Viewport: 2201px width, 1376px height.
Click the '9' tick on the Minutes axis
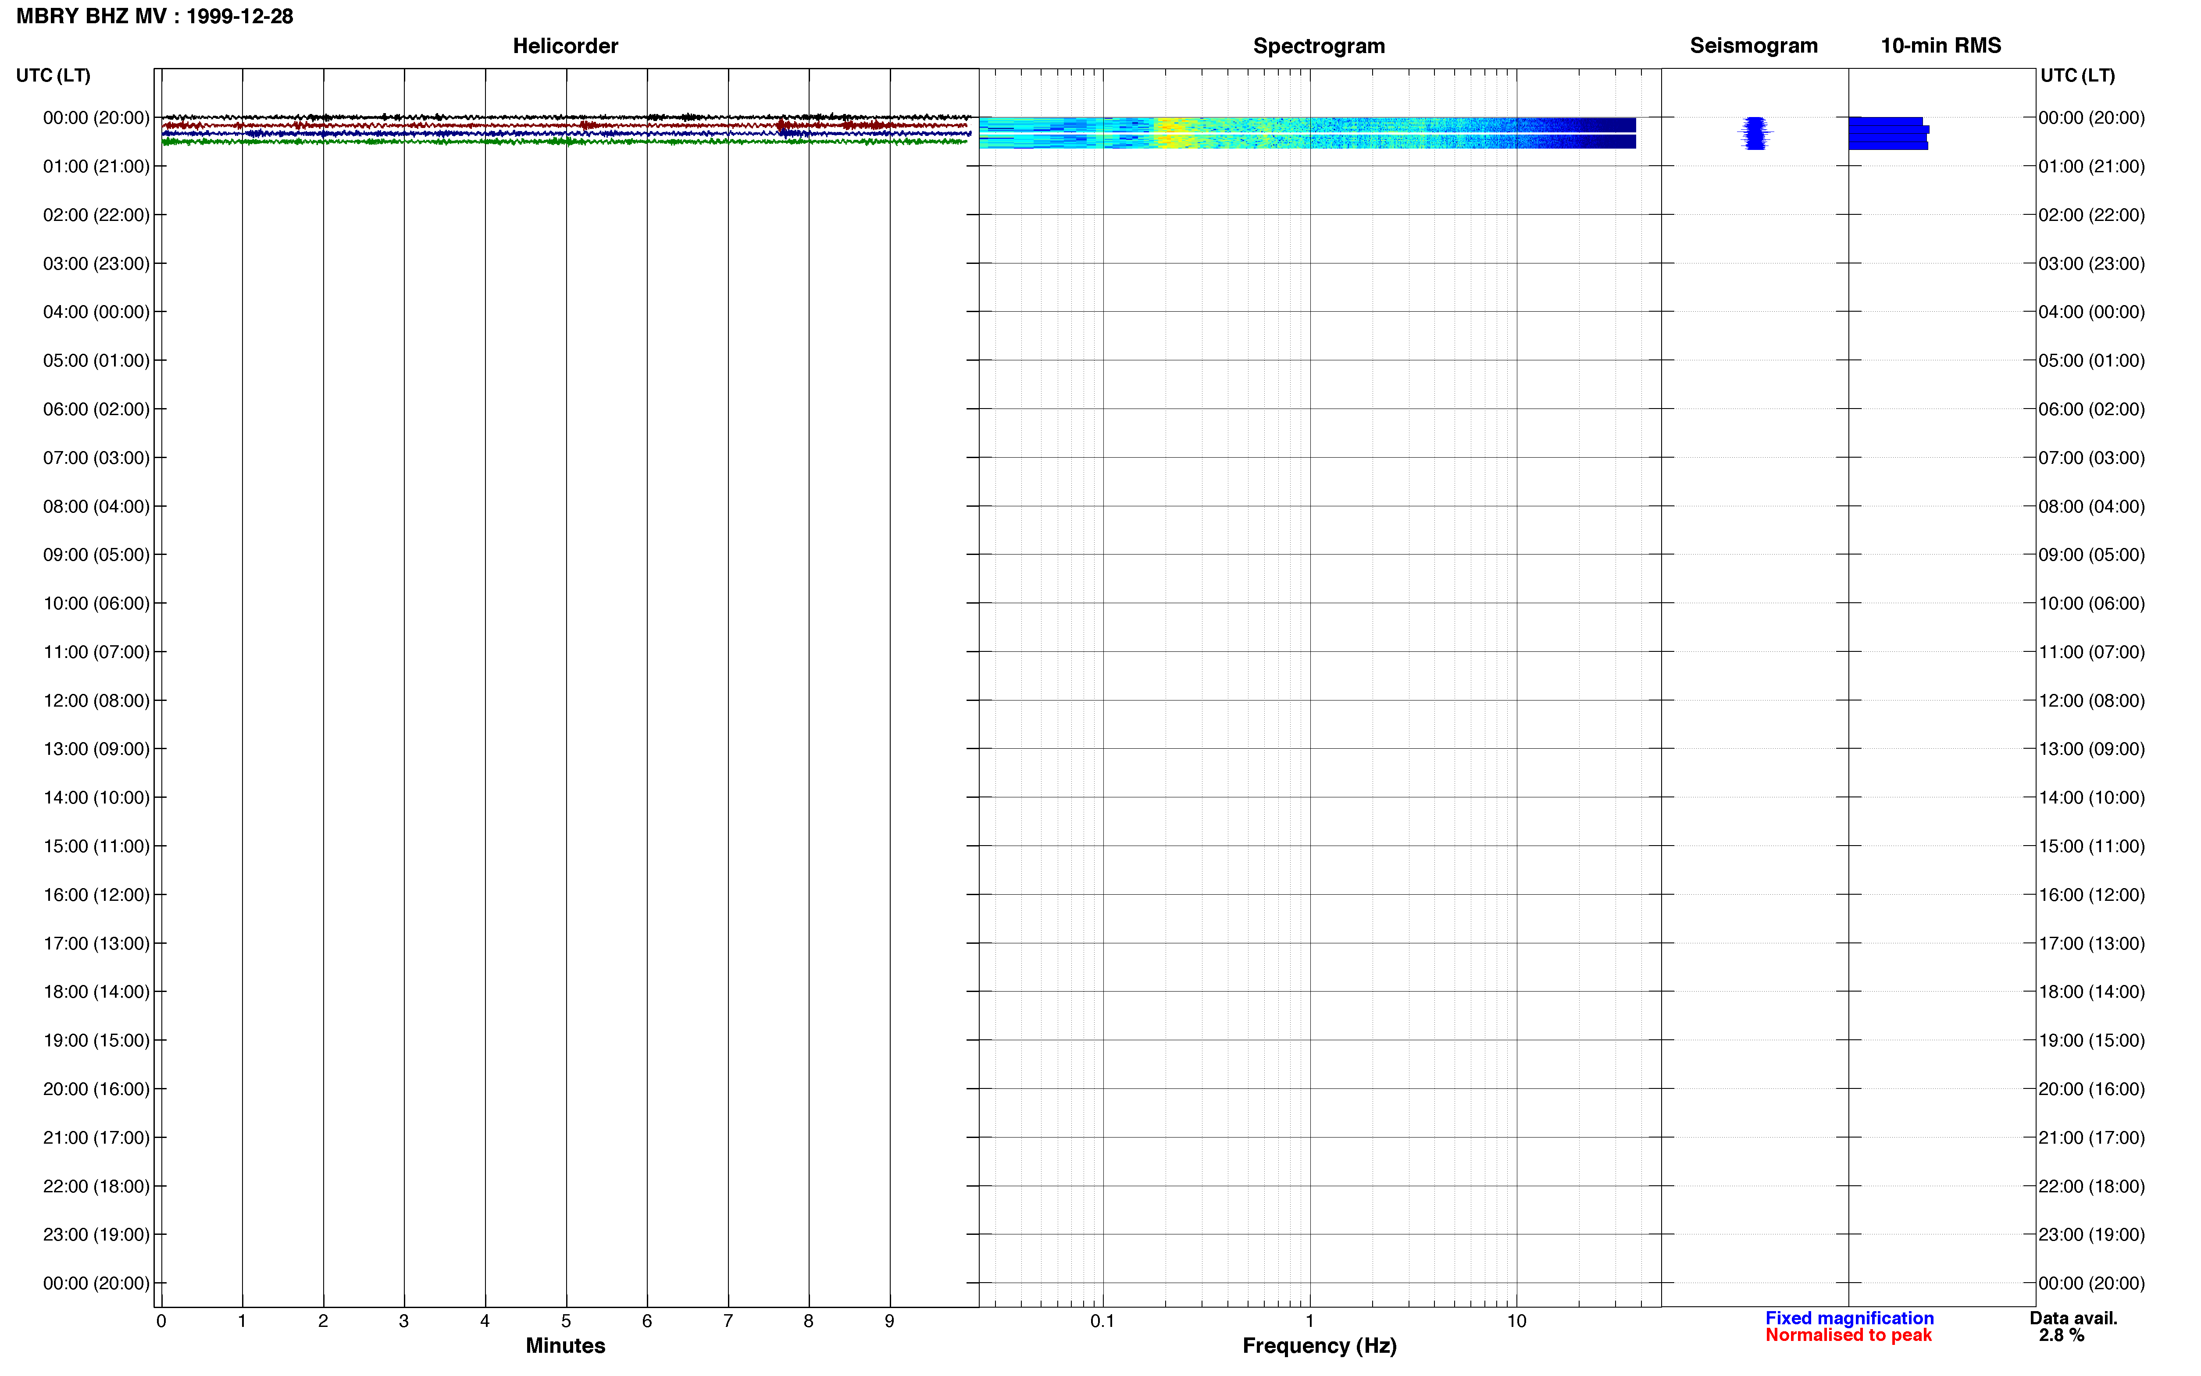889,1321
